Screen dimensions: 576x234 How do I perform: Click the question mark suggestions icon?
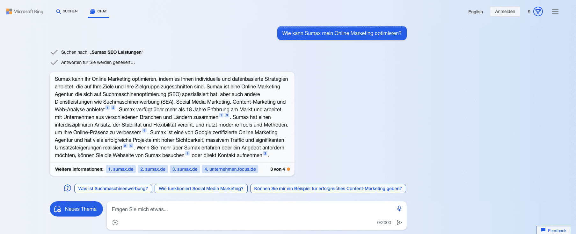pyautogui.click(x=67, y=188)
